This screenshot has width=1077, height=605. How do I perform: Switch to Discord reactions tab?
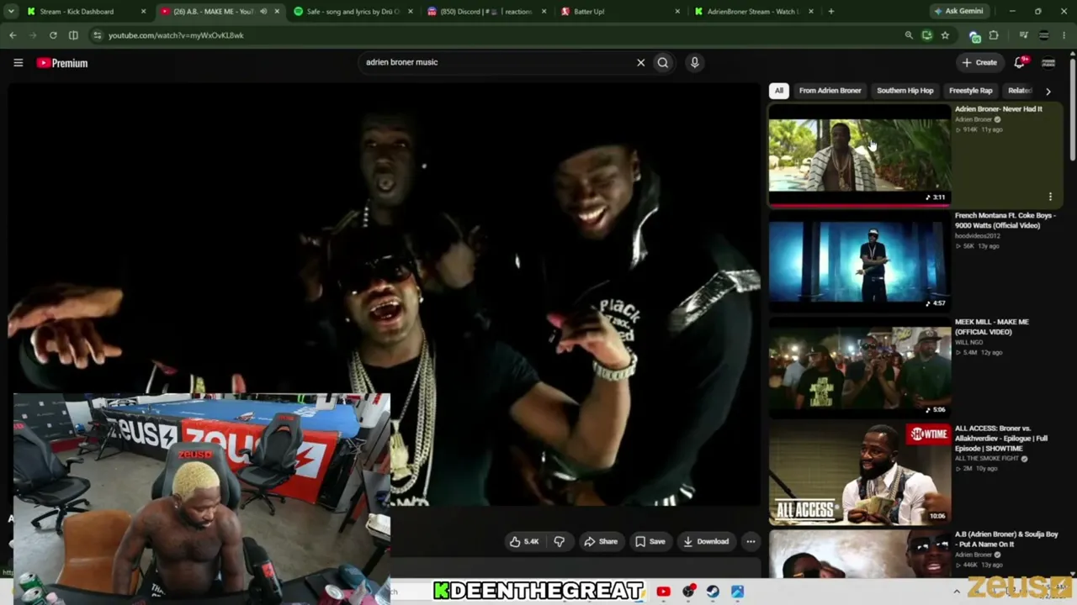click(487, 12)
